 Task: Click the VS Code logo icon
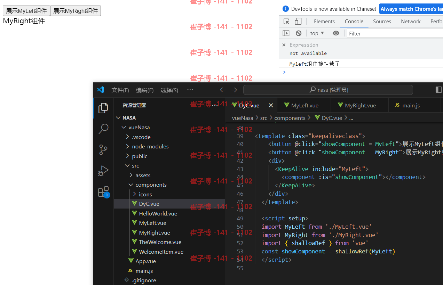[101, 90]
